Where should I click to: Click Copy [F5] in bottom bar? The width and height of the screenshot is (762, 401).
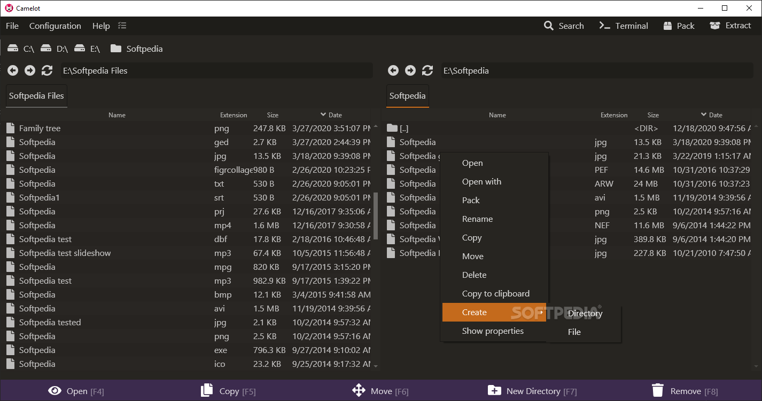tap(228, 391)
